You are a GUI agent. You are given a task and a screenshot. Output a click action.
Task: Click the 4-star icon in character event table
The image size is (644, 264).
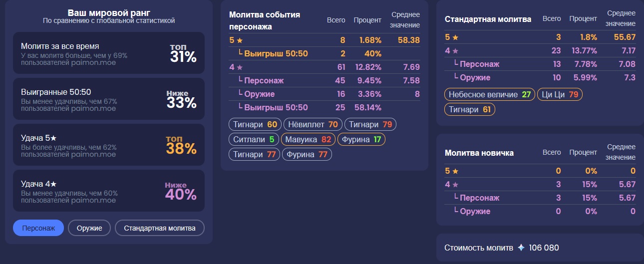click(x=240, y=67)
